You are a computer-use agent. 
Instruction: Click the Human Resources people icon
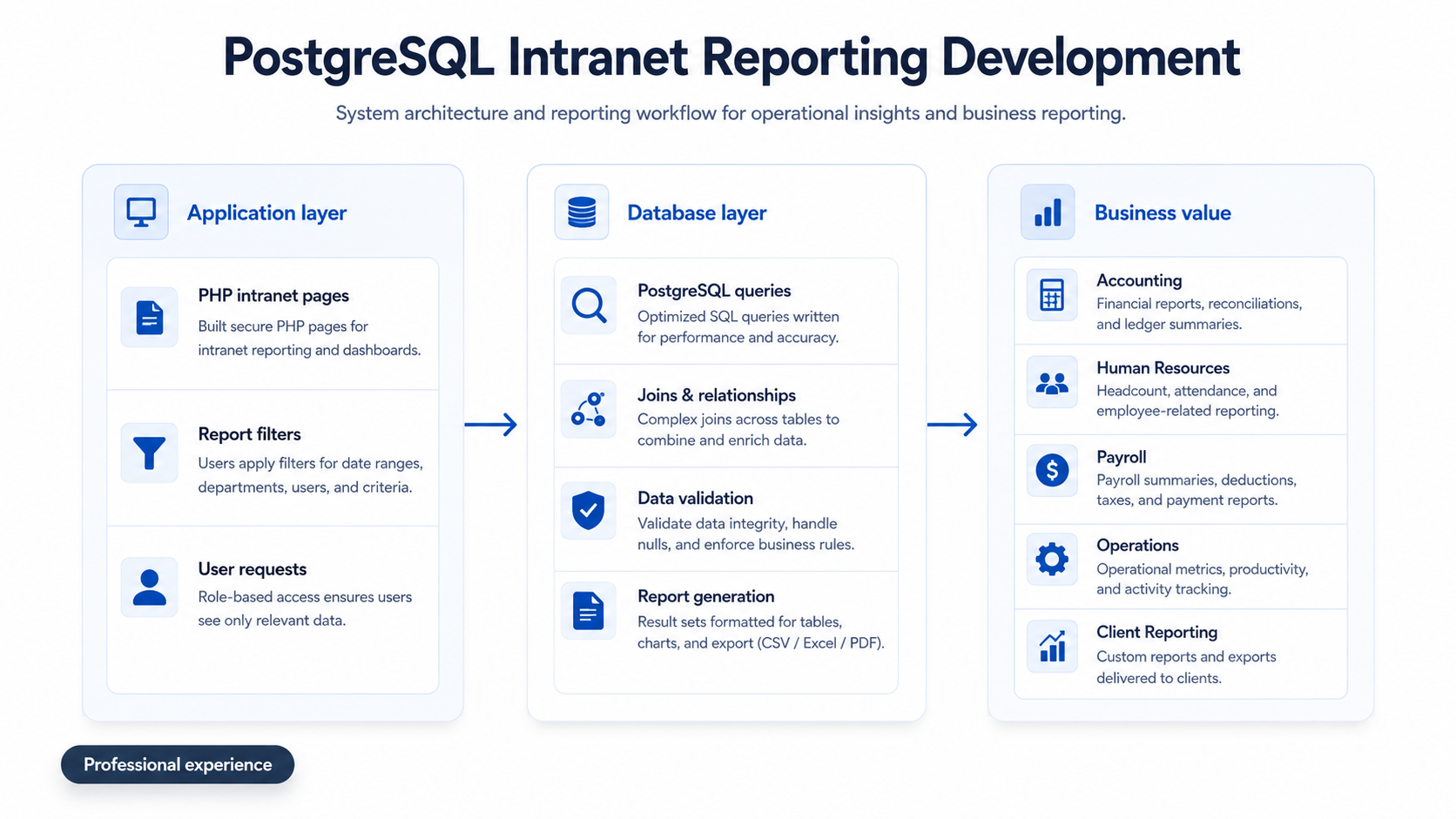point(1052,383)
